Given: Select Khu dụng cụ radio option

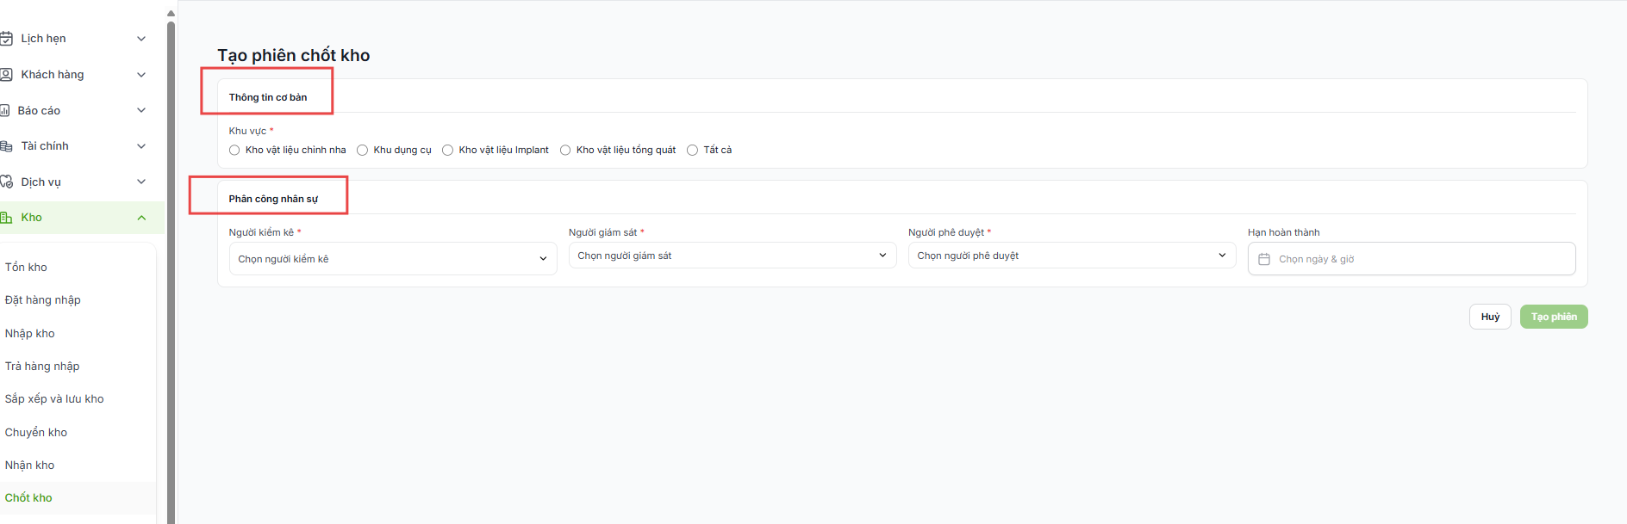Looking at the screenshot, I should click(363, 150).
